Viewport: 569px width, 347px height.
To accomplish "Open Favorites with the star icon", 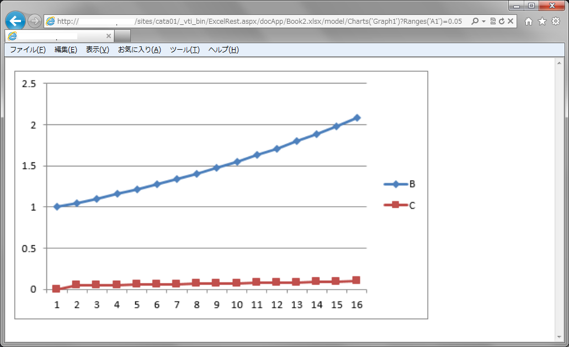I will coord(542,22).
